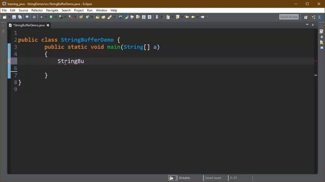Click the StringBu text on line 5
The height and width of the screenshot is (182, 325).
[71, 61]
